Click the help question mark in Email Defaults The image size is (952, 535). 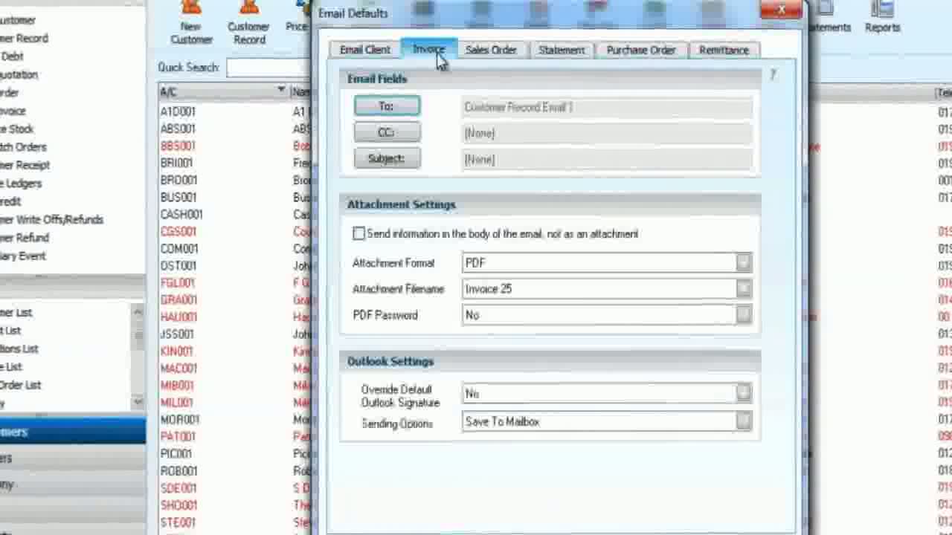(773, 74)
